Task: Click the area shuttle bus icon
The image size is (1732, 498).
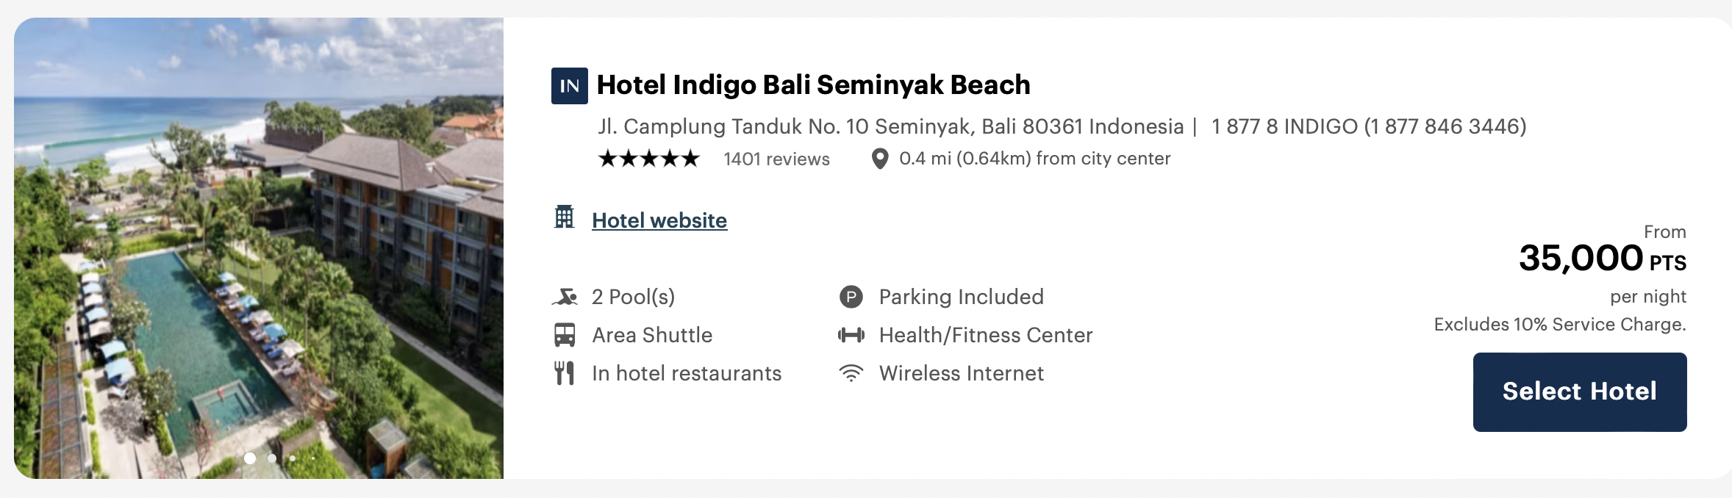Action: (x=565, y=335)
